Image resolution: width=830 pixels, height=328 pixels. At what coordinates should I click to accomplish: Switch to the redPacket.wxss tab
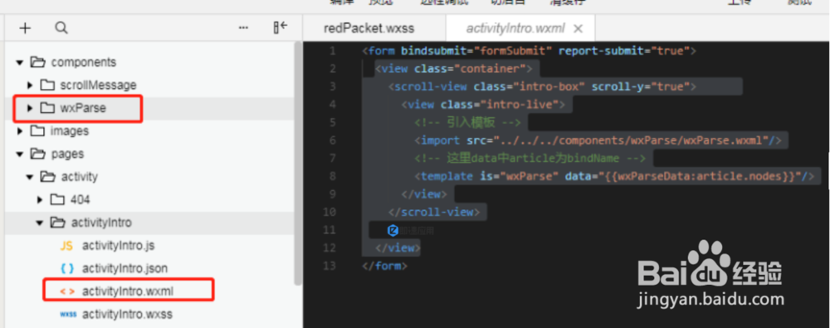tap(369, 28)
